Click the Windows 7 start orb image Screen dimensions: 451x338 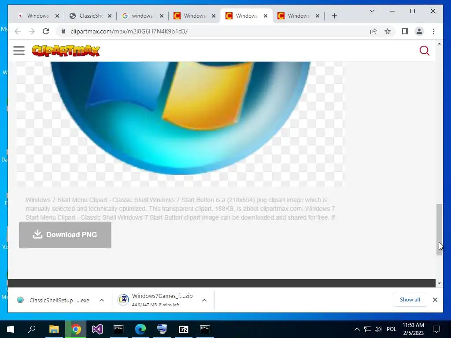(181, 118)
